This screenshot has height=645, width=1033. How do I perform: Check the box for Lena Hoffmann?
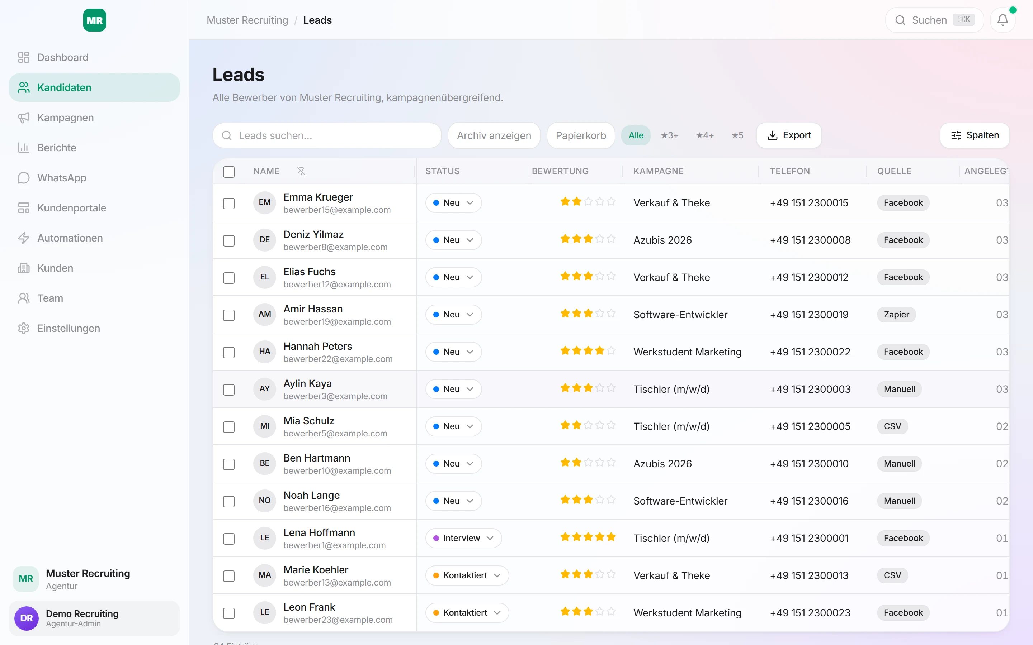(229, 538)
